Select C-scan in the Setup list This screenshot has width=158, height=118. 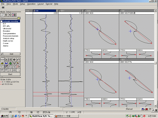(6, 43)
